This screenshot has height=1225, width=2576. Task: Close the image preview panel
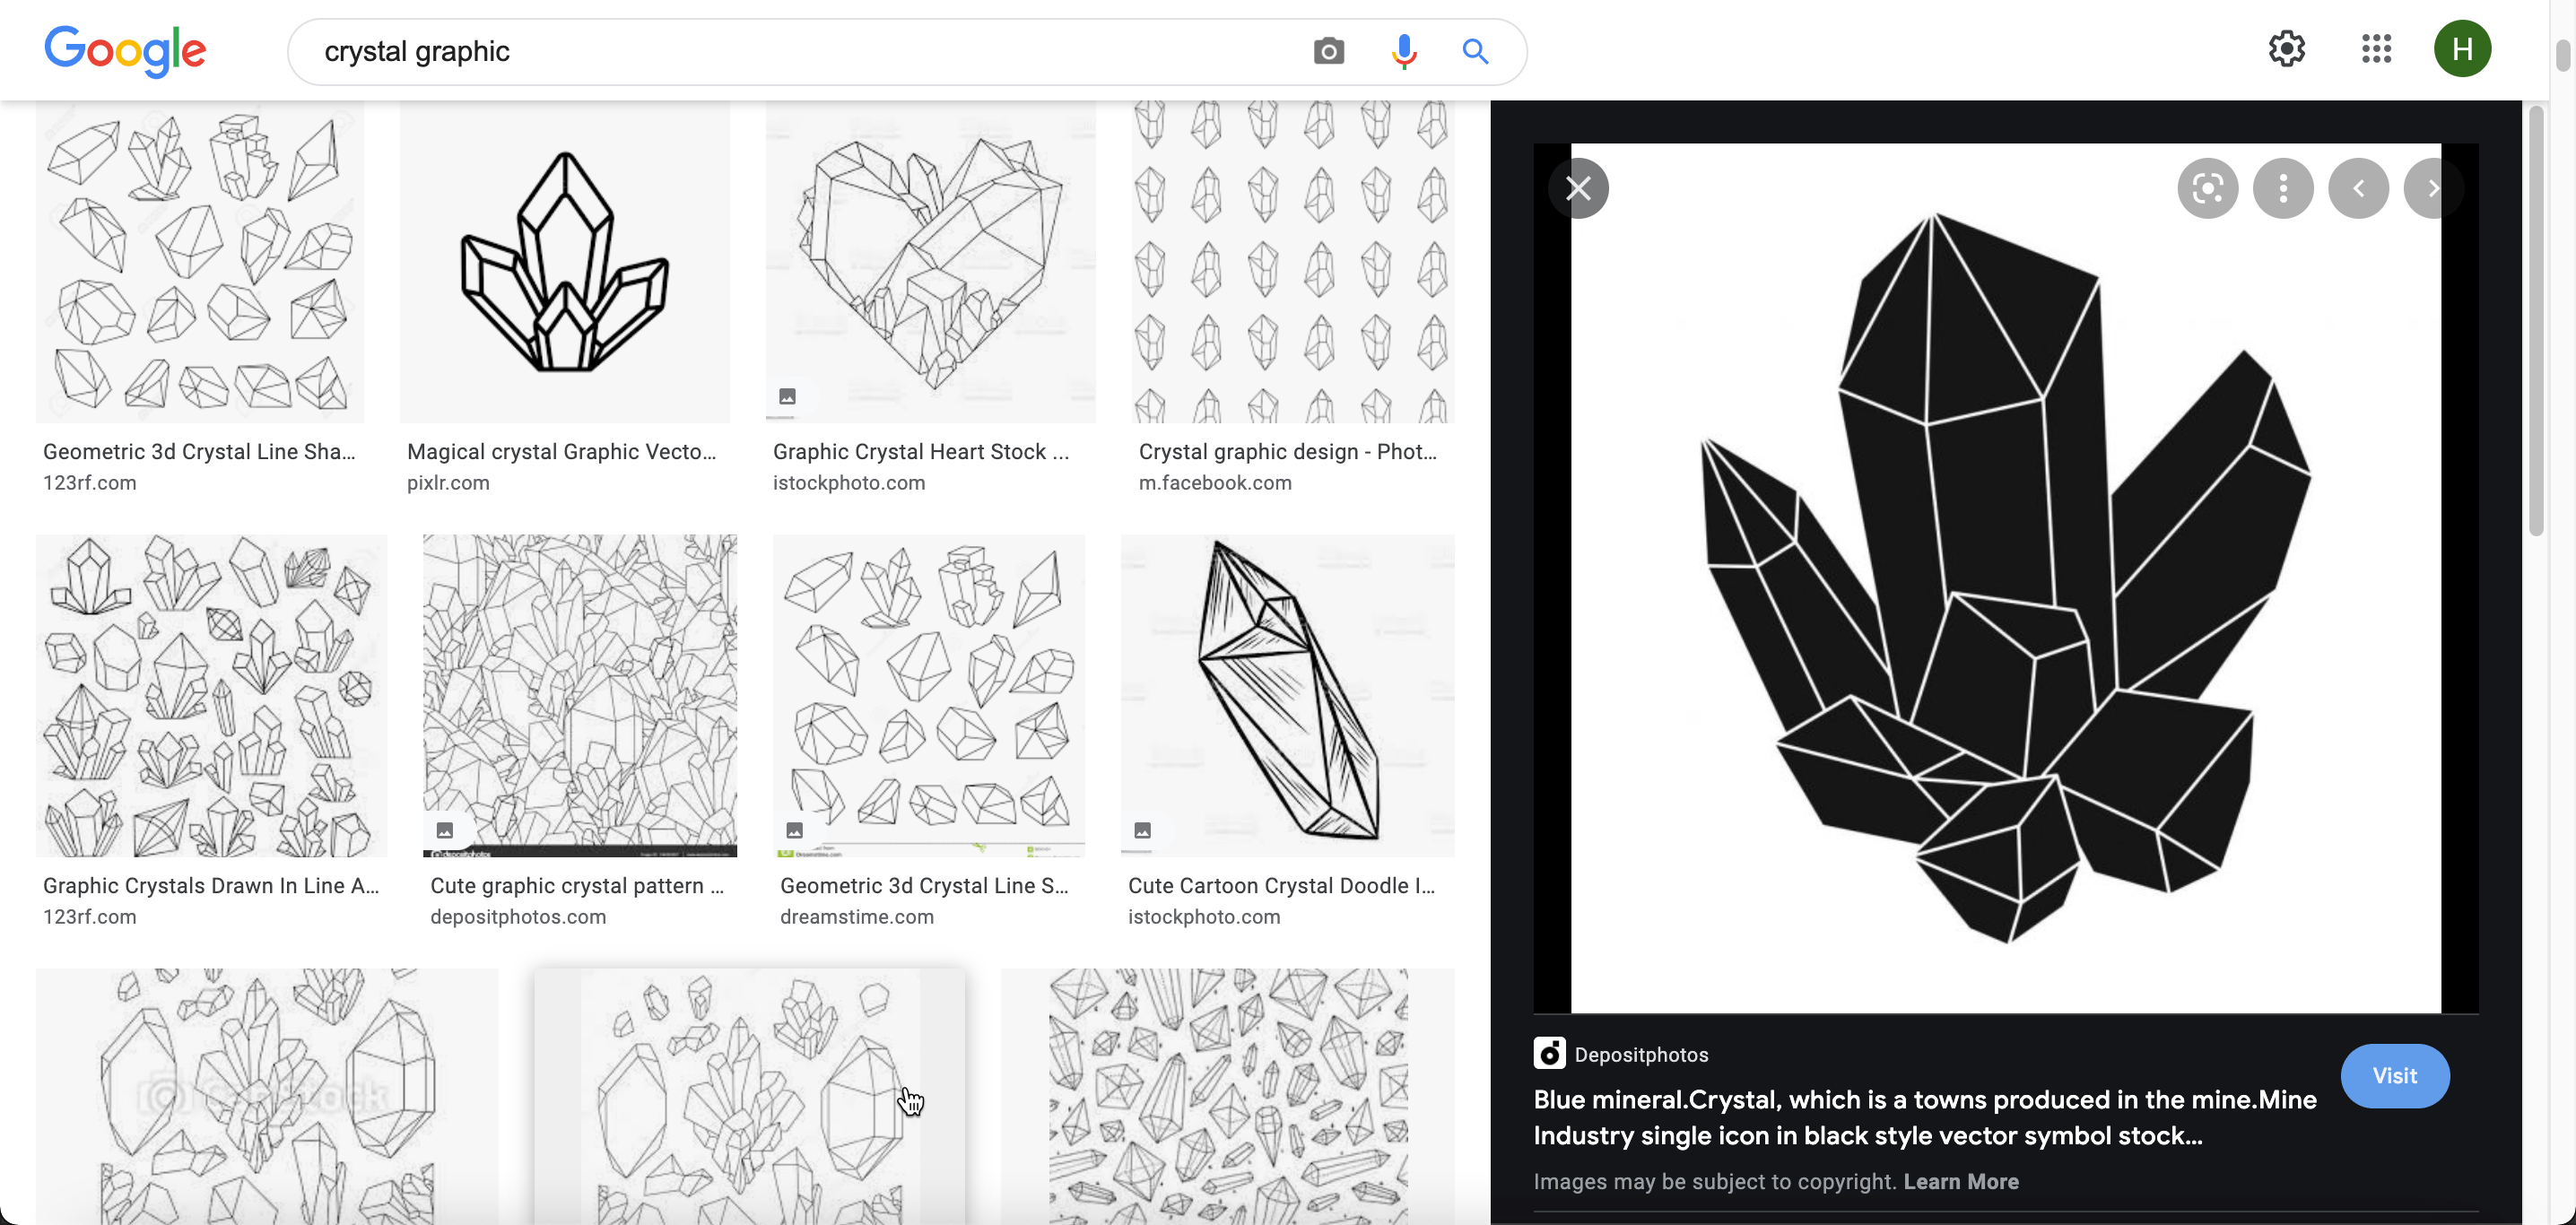[1578, 188]
